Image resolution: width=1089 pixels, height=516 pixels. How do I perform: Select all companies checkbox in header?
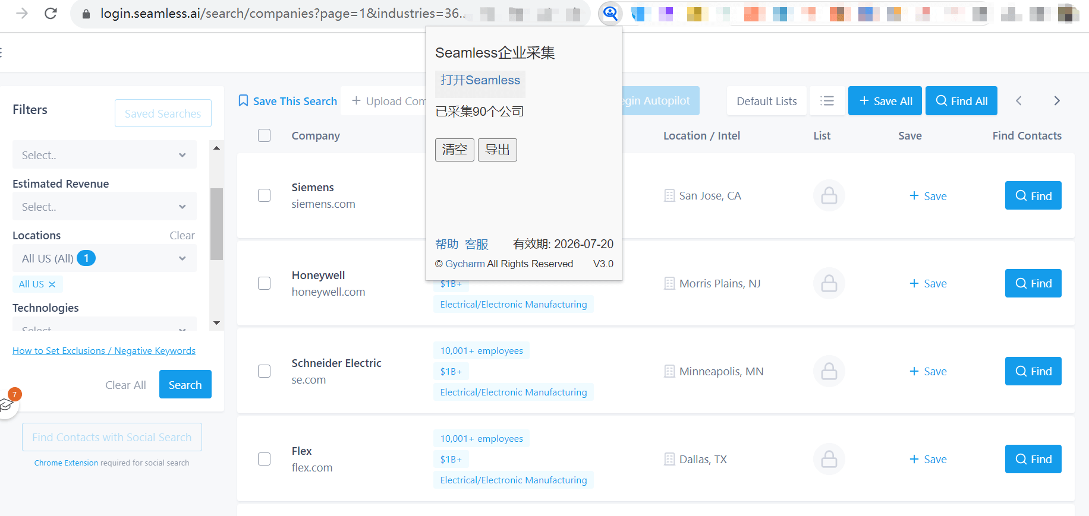(265, 135)
